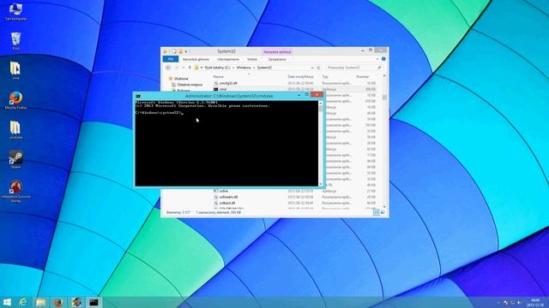Screen dimensions: 549x308
Task: Open the Windows Start button
Action: point(7,302)
